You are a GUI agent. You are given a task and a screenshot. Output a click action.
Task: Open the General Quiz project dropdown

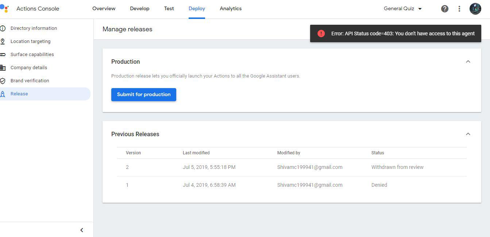(402, 8)
